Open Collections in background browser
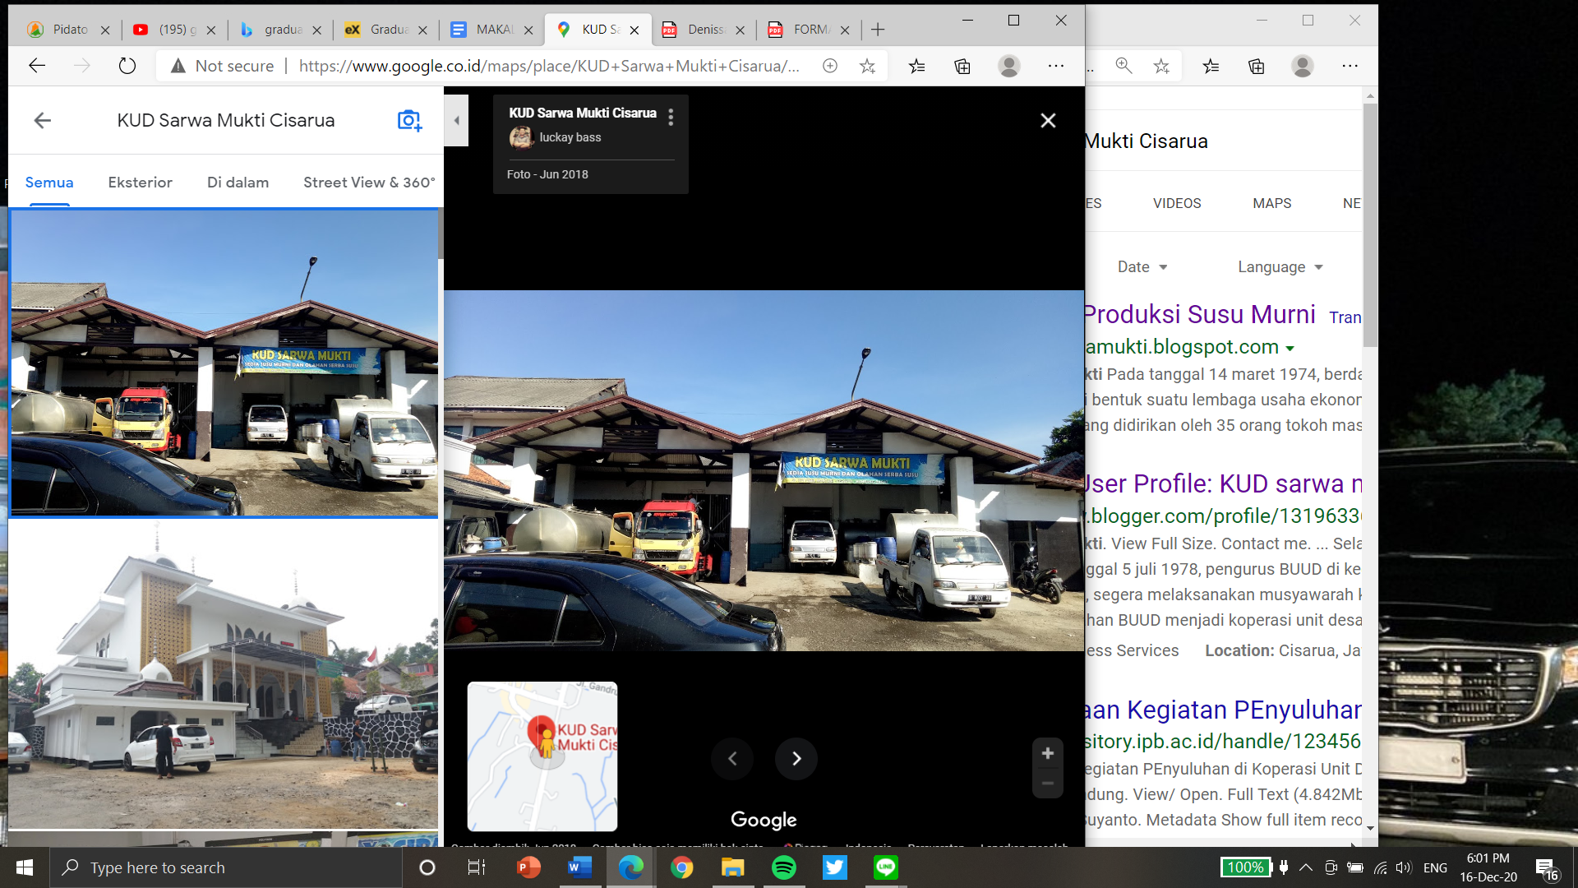Viewport: 1578px width, 888px height. click(x=1256, y=66)
